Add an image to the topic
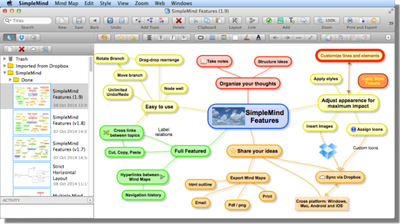Image resolution: width=400 pixels, height=224 pixels. [280, 20]
